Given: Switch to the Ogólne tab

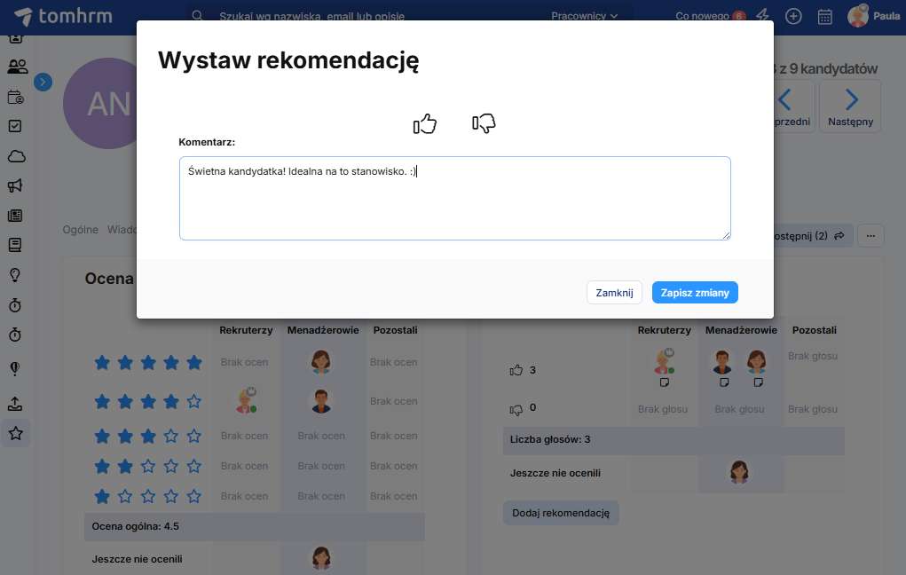Looking at the screenshot, I should (80, 230).
